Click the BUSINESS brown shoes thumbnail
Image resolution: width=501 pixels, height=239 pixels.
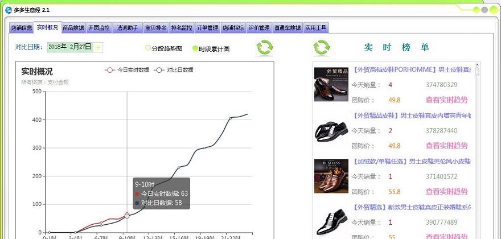pos(331,176)
